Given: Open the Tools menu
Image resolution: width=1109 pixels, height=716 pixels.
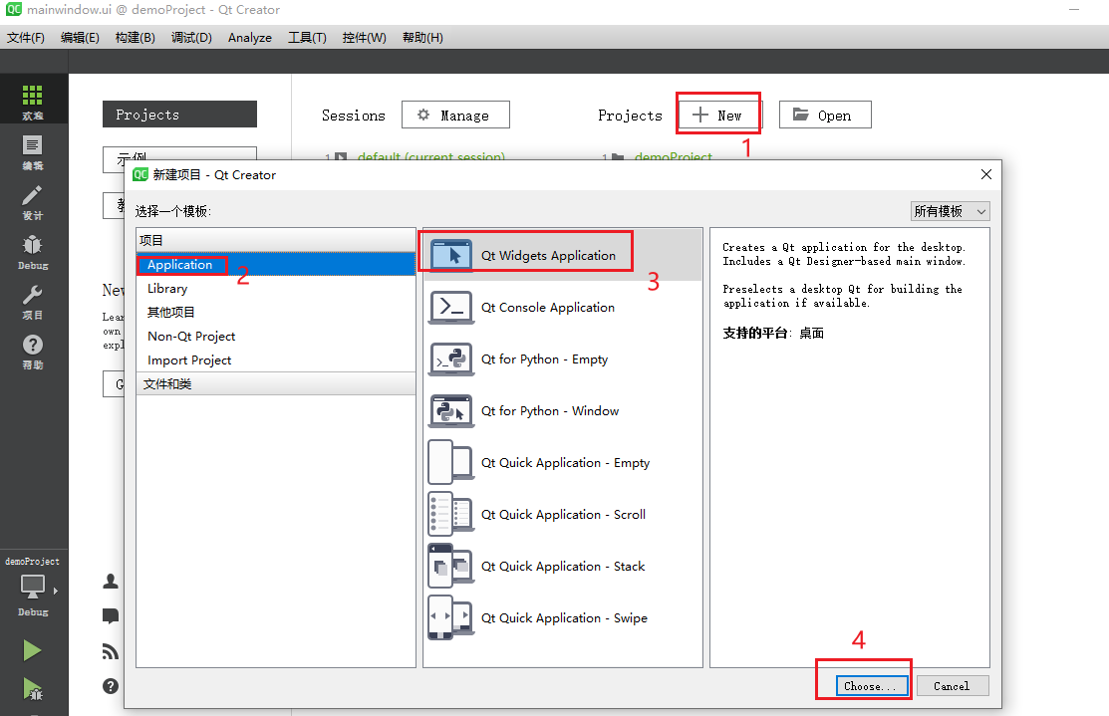Looking at the screenshot, I should tap(307, 38).
